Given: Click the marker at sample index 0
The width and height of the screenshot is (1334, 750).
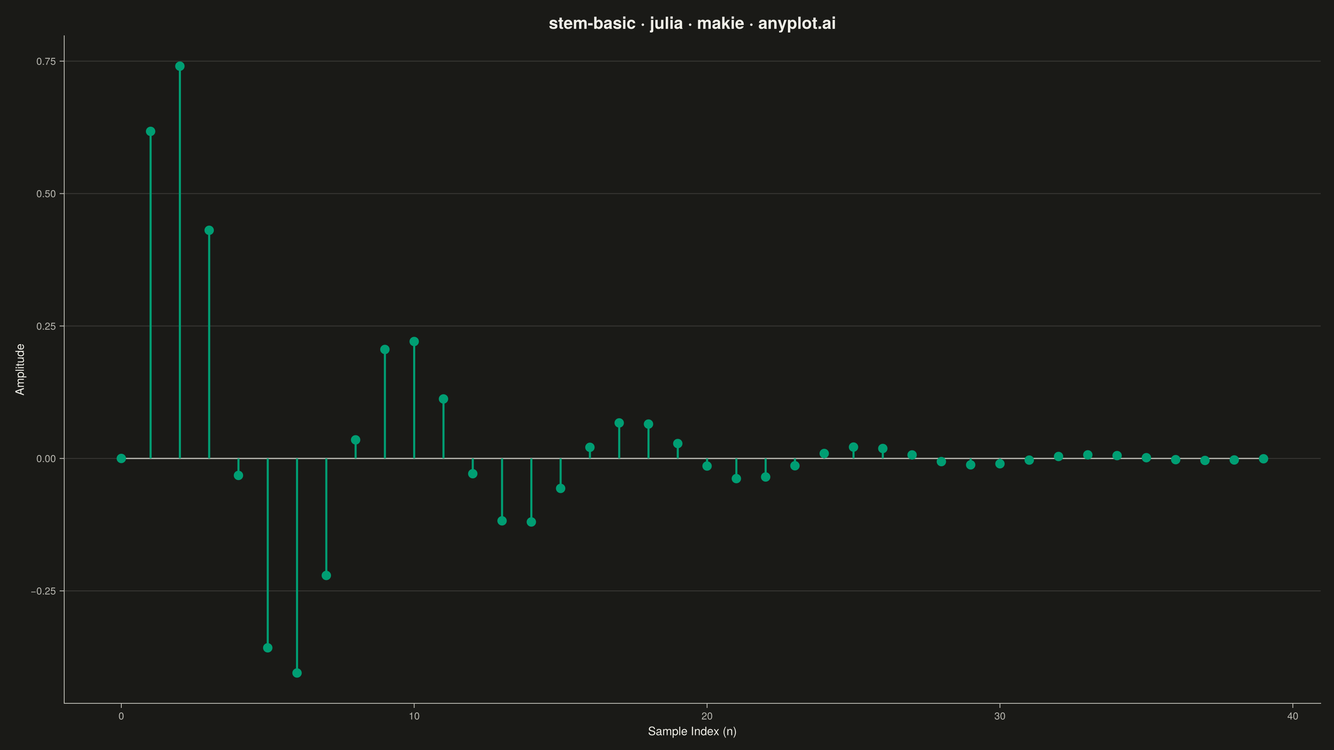Looking at the screenshot, I should coord(121,459).
